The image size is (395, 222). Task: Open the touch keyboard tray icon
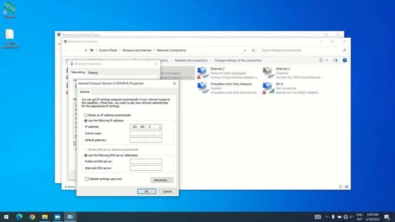pos(318,216)
